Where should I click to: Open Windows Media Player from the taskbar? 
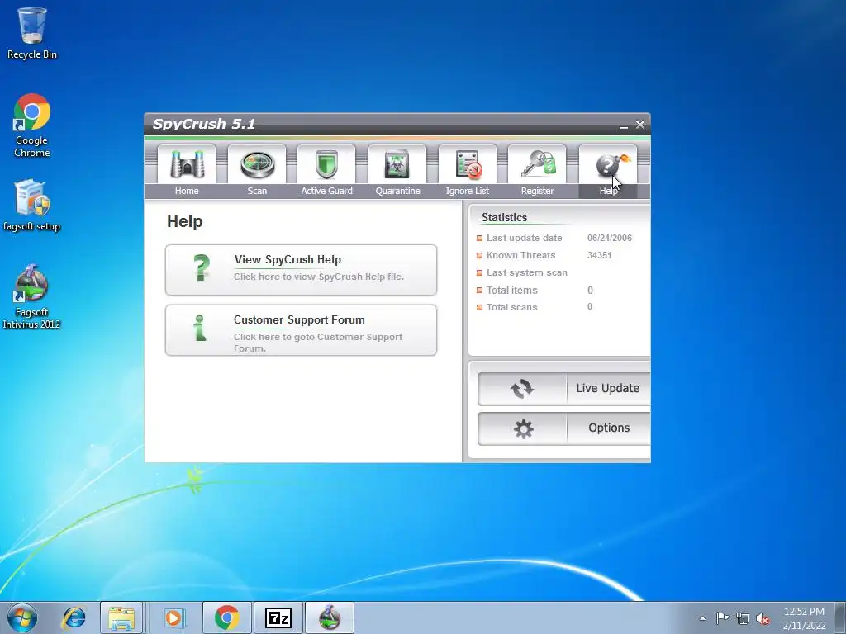pos(173,617)
